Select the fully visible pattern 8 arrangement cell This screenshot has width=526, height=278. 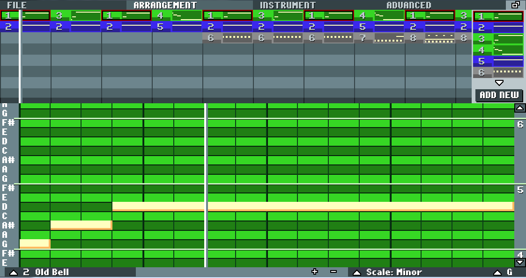point(430,38)
